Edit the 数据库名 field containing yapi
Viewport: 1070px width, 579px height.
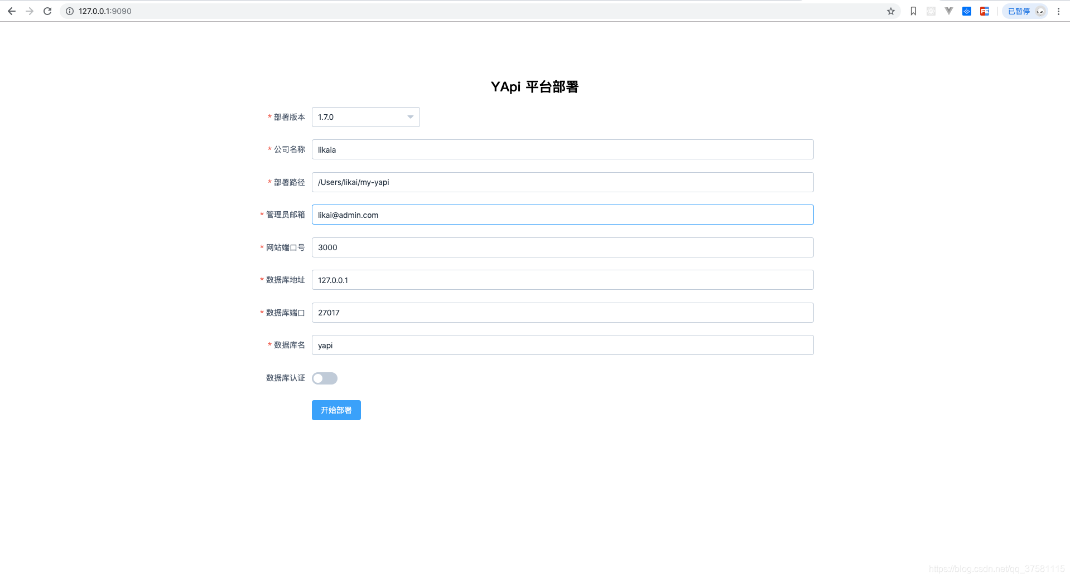[563, 345]
